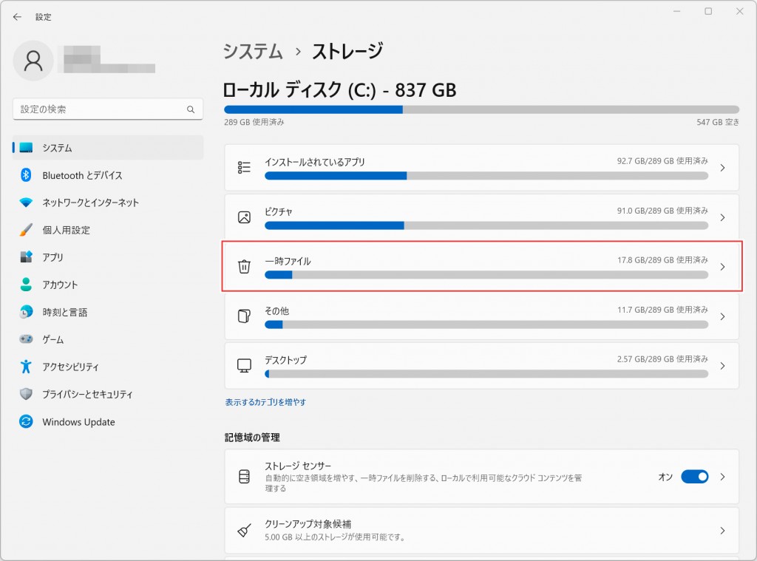Select プライバシーとセキュリティ in the sidebar

[x=87, y=395]
